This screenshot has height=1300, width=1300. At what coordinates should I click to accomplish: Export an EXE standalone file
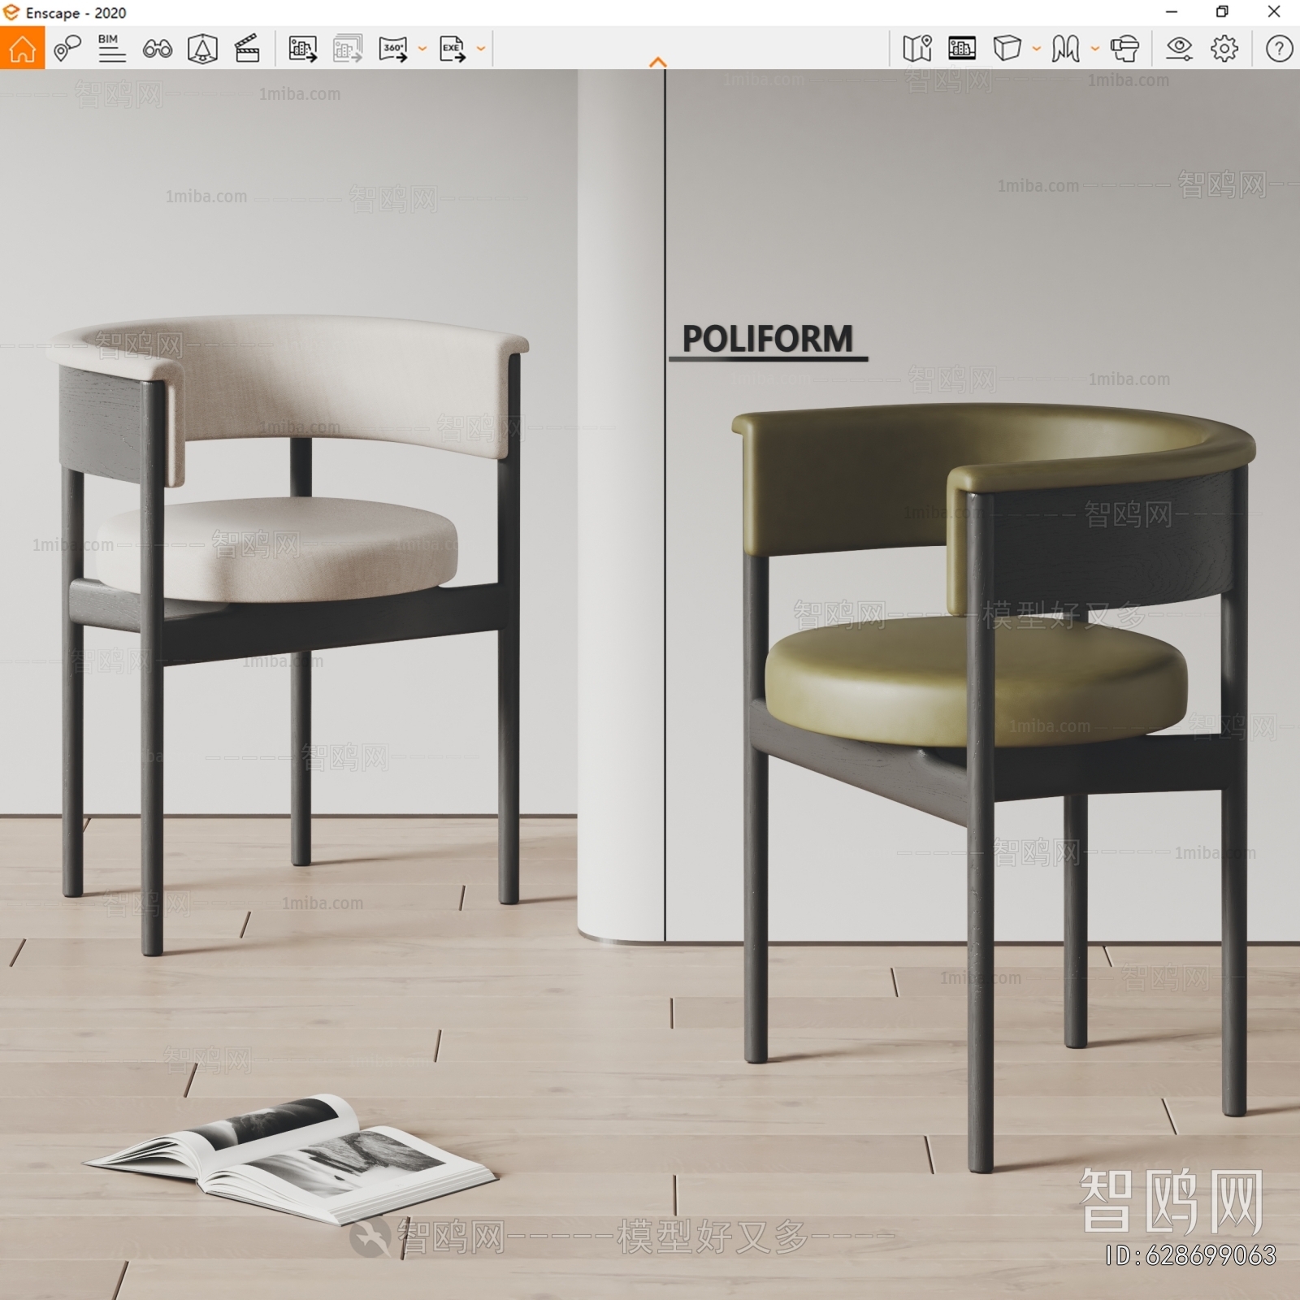point(453,49)
